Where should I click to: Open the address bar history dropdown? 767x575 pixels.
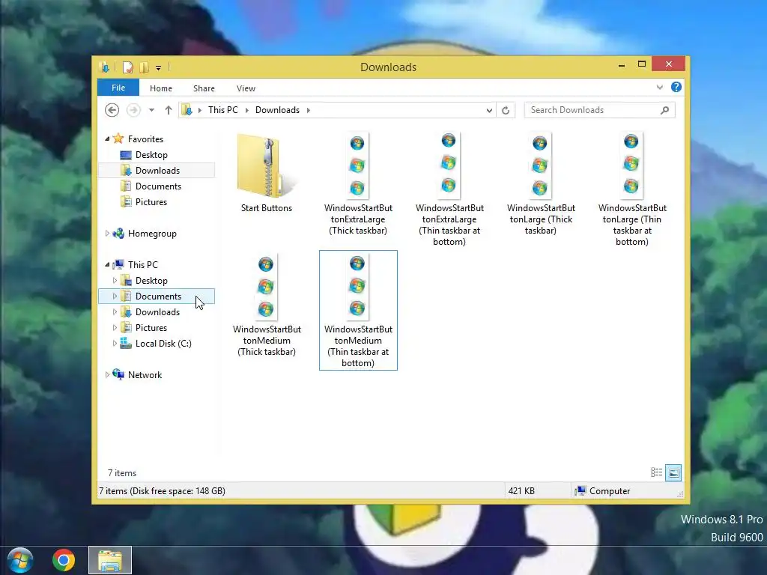tap(489, 110)
